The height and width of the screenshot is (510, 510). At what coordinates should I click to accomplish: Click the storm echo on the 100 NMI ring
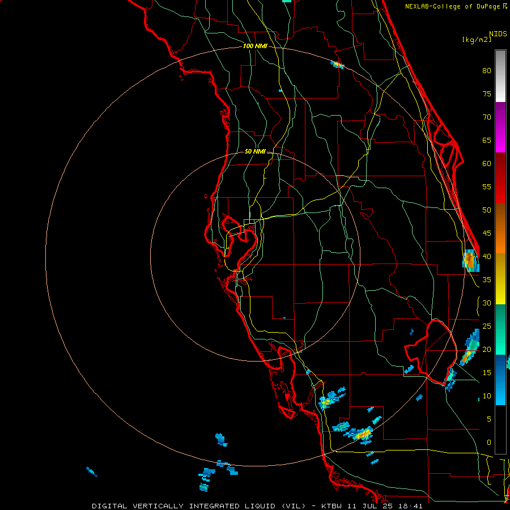(337, 65)
